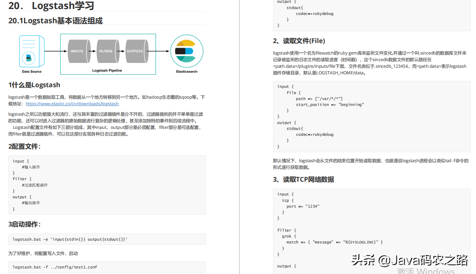
Task: Click the '2、读取文件(File)' heading
Action: [299, 41]
